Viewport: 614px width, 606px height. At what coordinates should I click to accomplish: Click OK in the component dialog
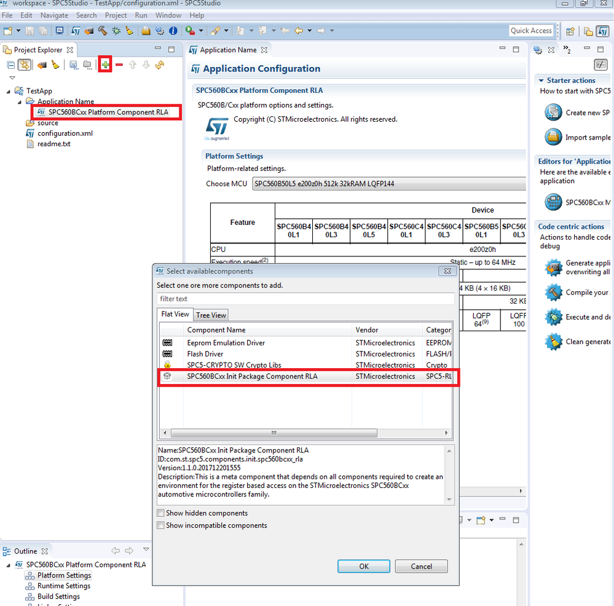[364, 566]
